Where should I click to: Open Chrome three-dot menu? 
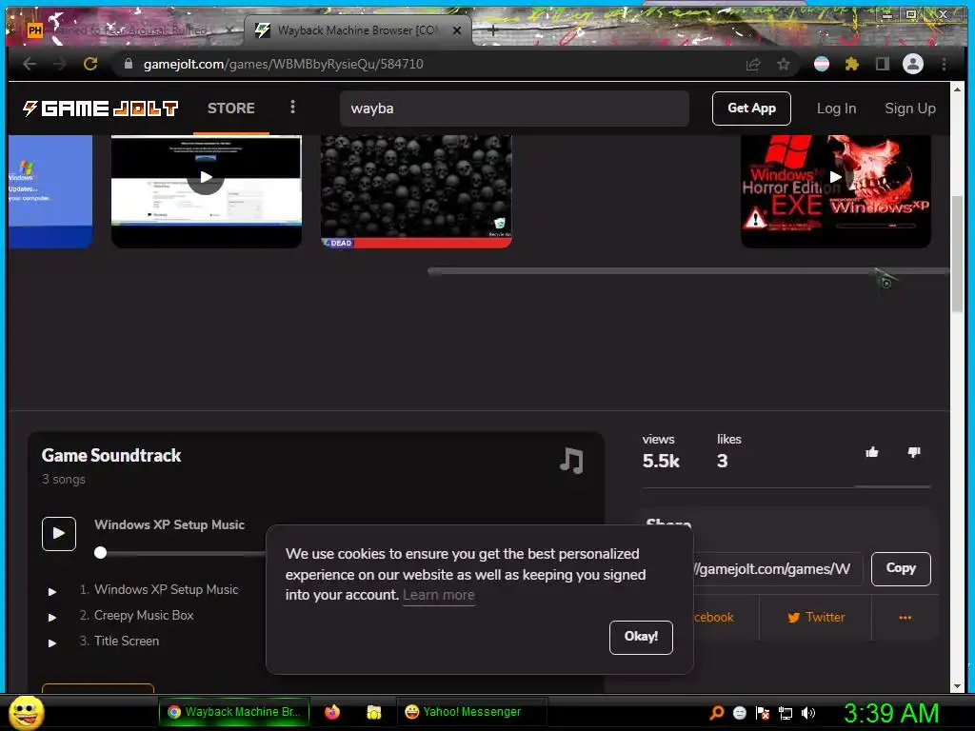[944, 64]
